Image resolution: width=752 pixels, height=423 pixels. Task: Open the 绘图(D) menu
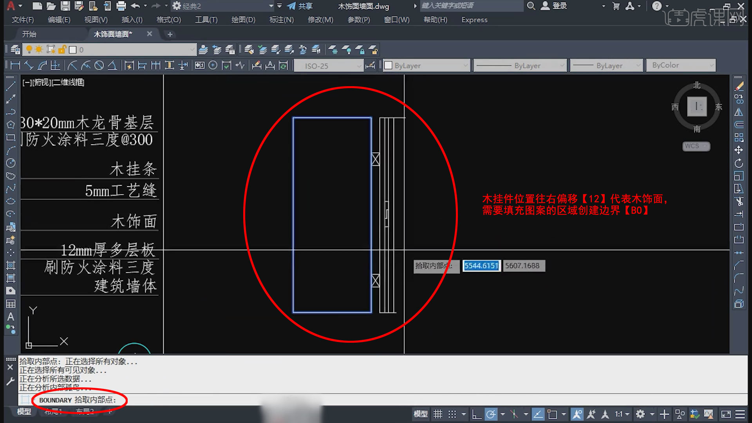click(243, 20)
